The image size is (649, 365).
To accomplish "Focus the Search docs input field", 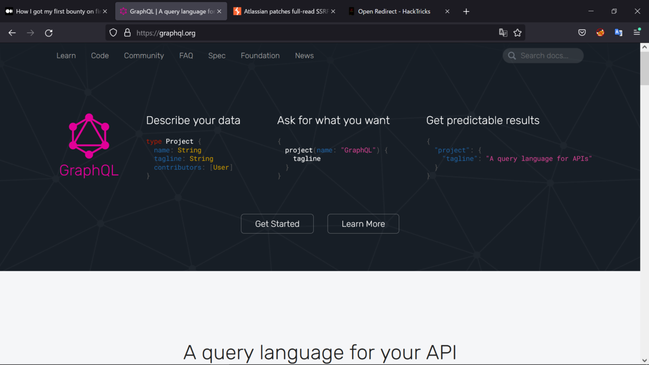I will tap(543, 56).
